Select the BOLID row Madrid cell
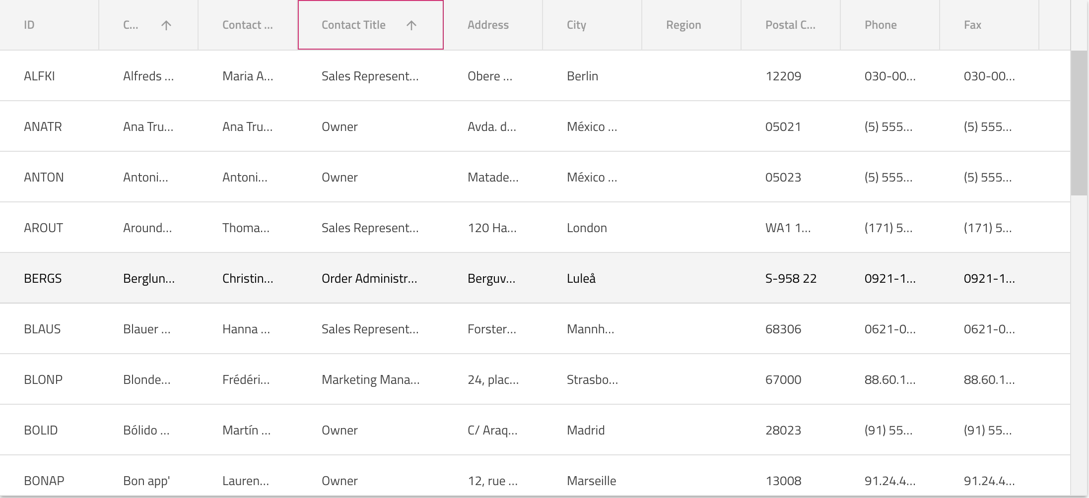This screenshot has width=1089, height=498. pyautogui.click(x=586, y=430)
